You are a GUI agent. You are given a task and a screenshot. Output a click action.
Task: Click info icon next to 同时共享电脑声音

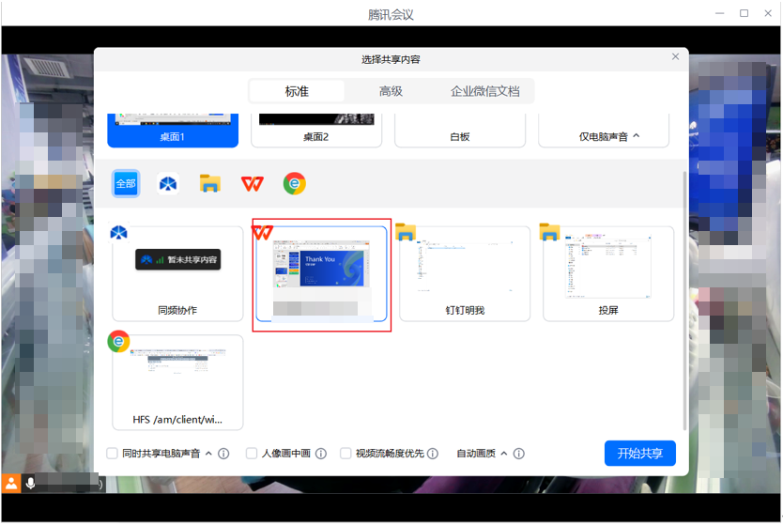click(223, 454)
